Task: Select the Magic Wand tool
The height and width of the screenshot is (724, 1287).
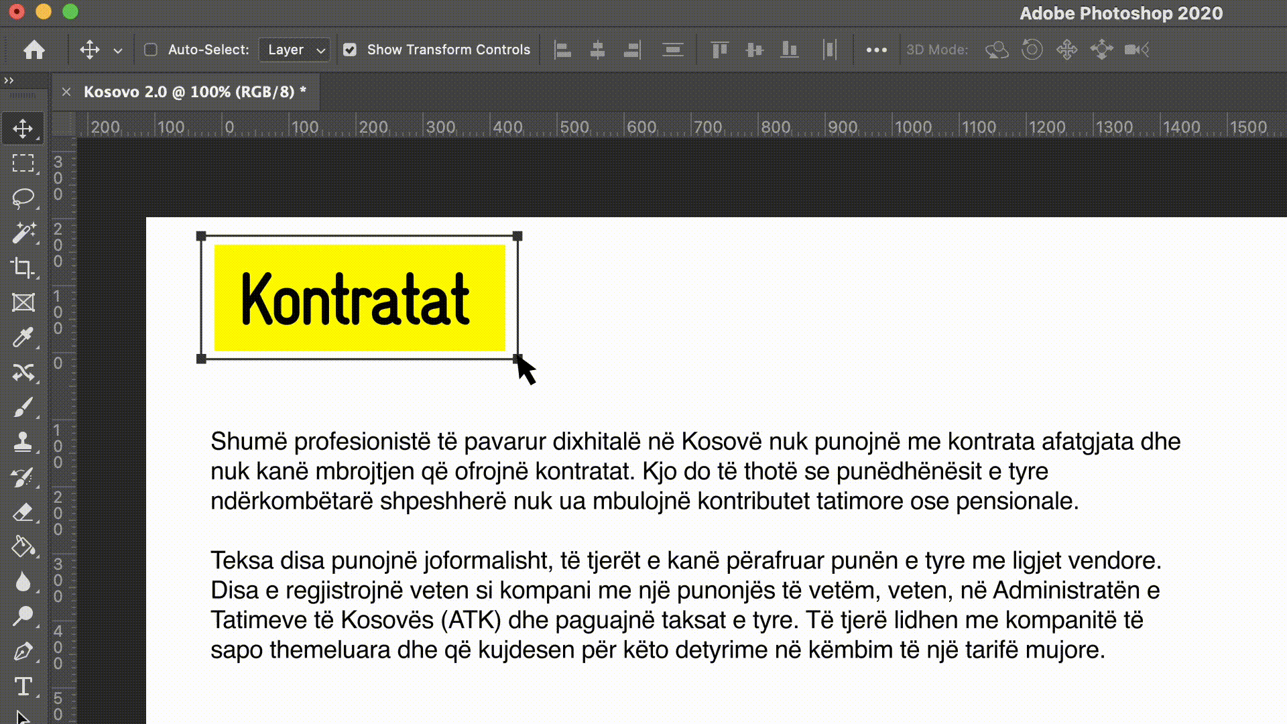Action: click(x=23, y=233)
